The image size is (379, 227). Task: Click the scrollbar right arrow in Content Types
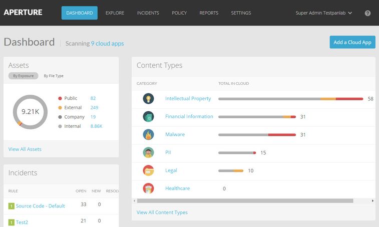click(x=372, y=201)
